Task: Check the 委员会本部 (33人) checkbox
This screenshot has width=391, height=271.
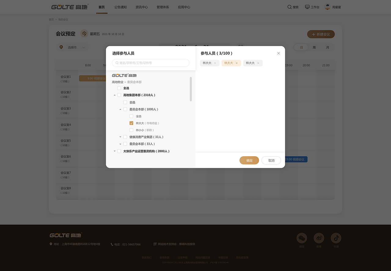Action: 125,144
